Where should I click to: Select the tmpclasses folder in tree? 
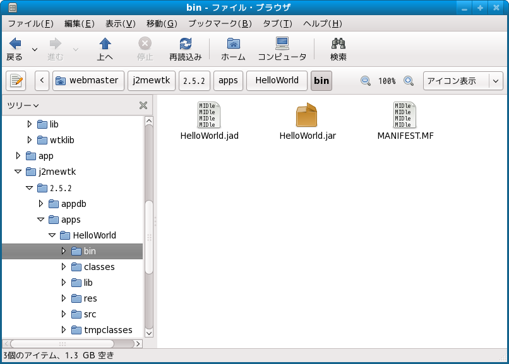point(102,330)
